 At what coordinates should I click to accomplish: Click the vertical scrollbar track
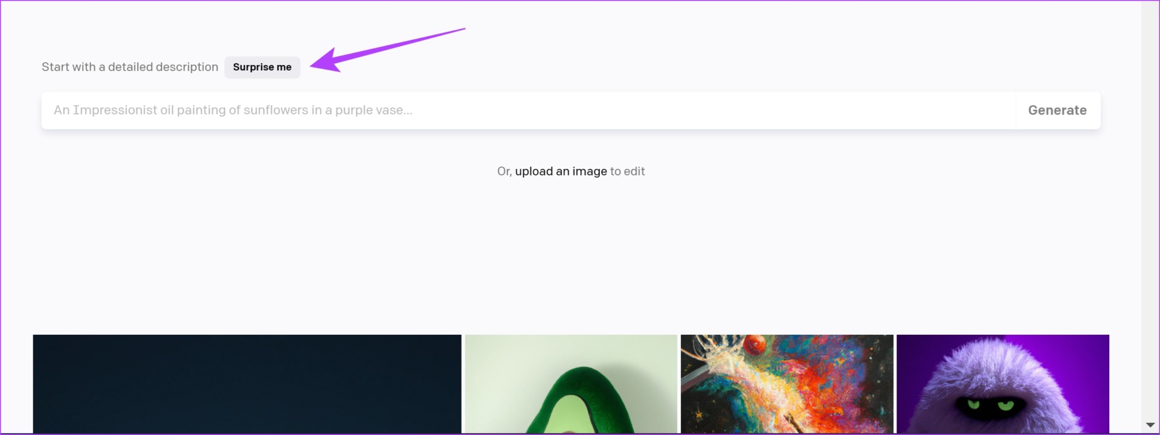[1150, 211]
